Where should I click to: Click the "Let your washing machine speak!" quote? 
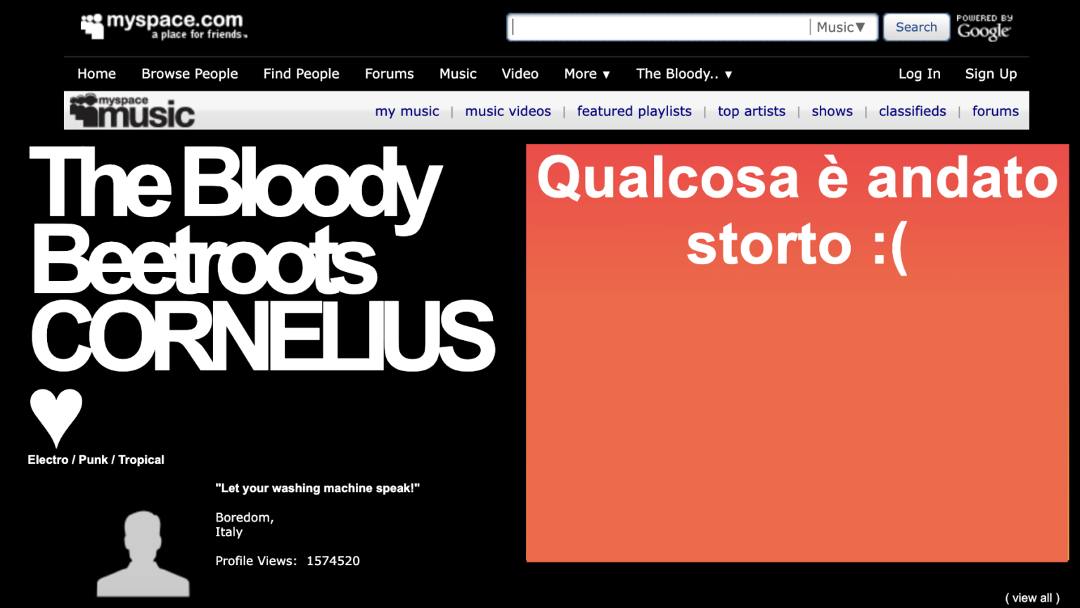[x=317, y=488]
